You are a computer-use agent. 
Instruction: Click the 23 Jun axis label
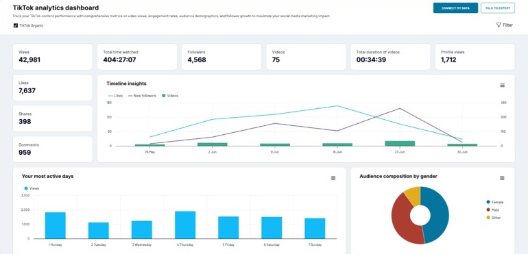pyautogui.click(x=400, y=152)
